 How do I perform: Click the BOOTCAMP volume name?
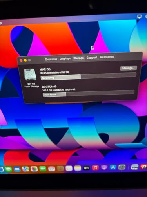click(49, 87)
